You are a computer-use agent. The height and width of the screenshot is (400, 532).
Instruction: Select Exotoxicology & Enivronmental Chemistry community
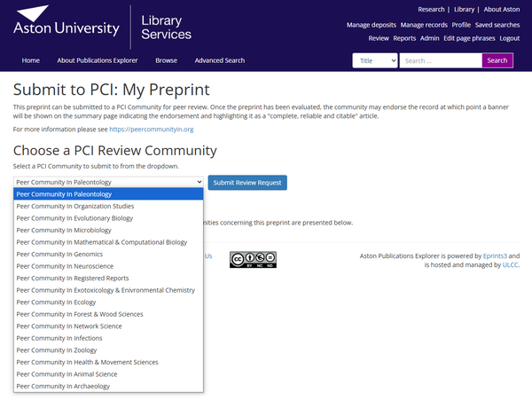point(108,290)
